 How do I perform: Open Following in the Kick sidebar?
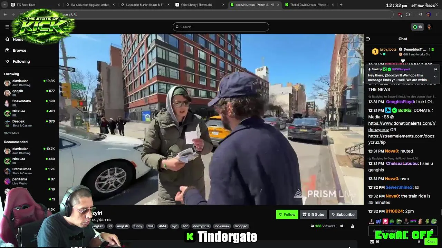(x=17, y=61)
